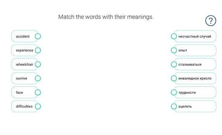
Task: Select the connector circle next to survive
Action: [x=38, y=78]
